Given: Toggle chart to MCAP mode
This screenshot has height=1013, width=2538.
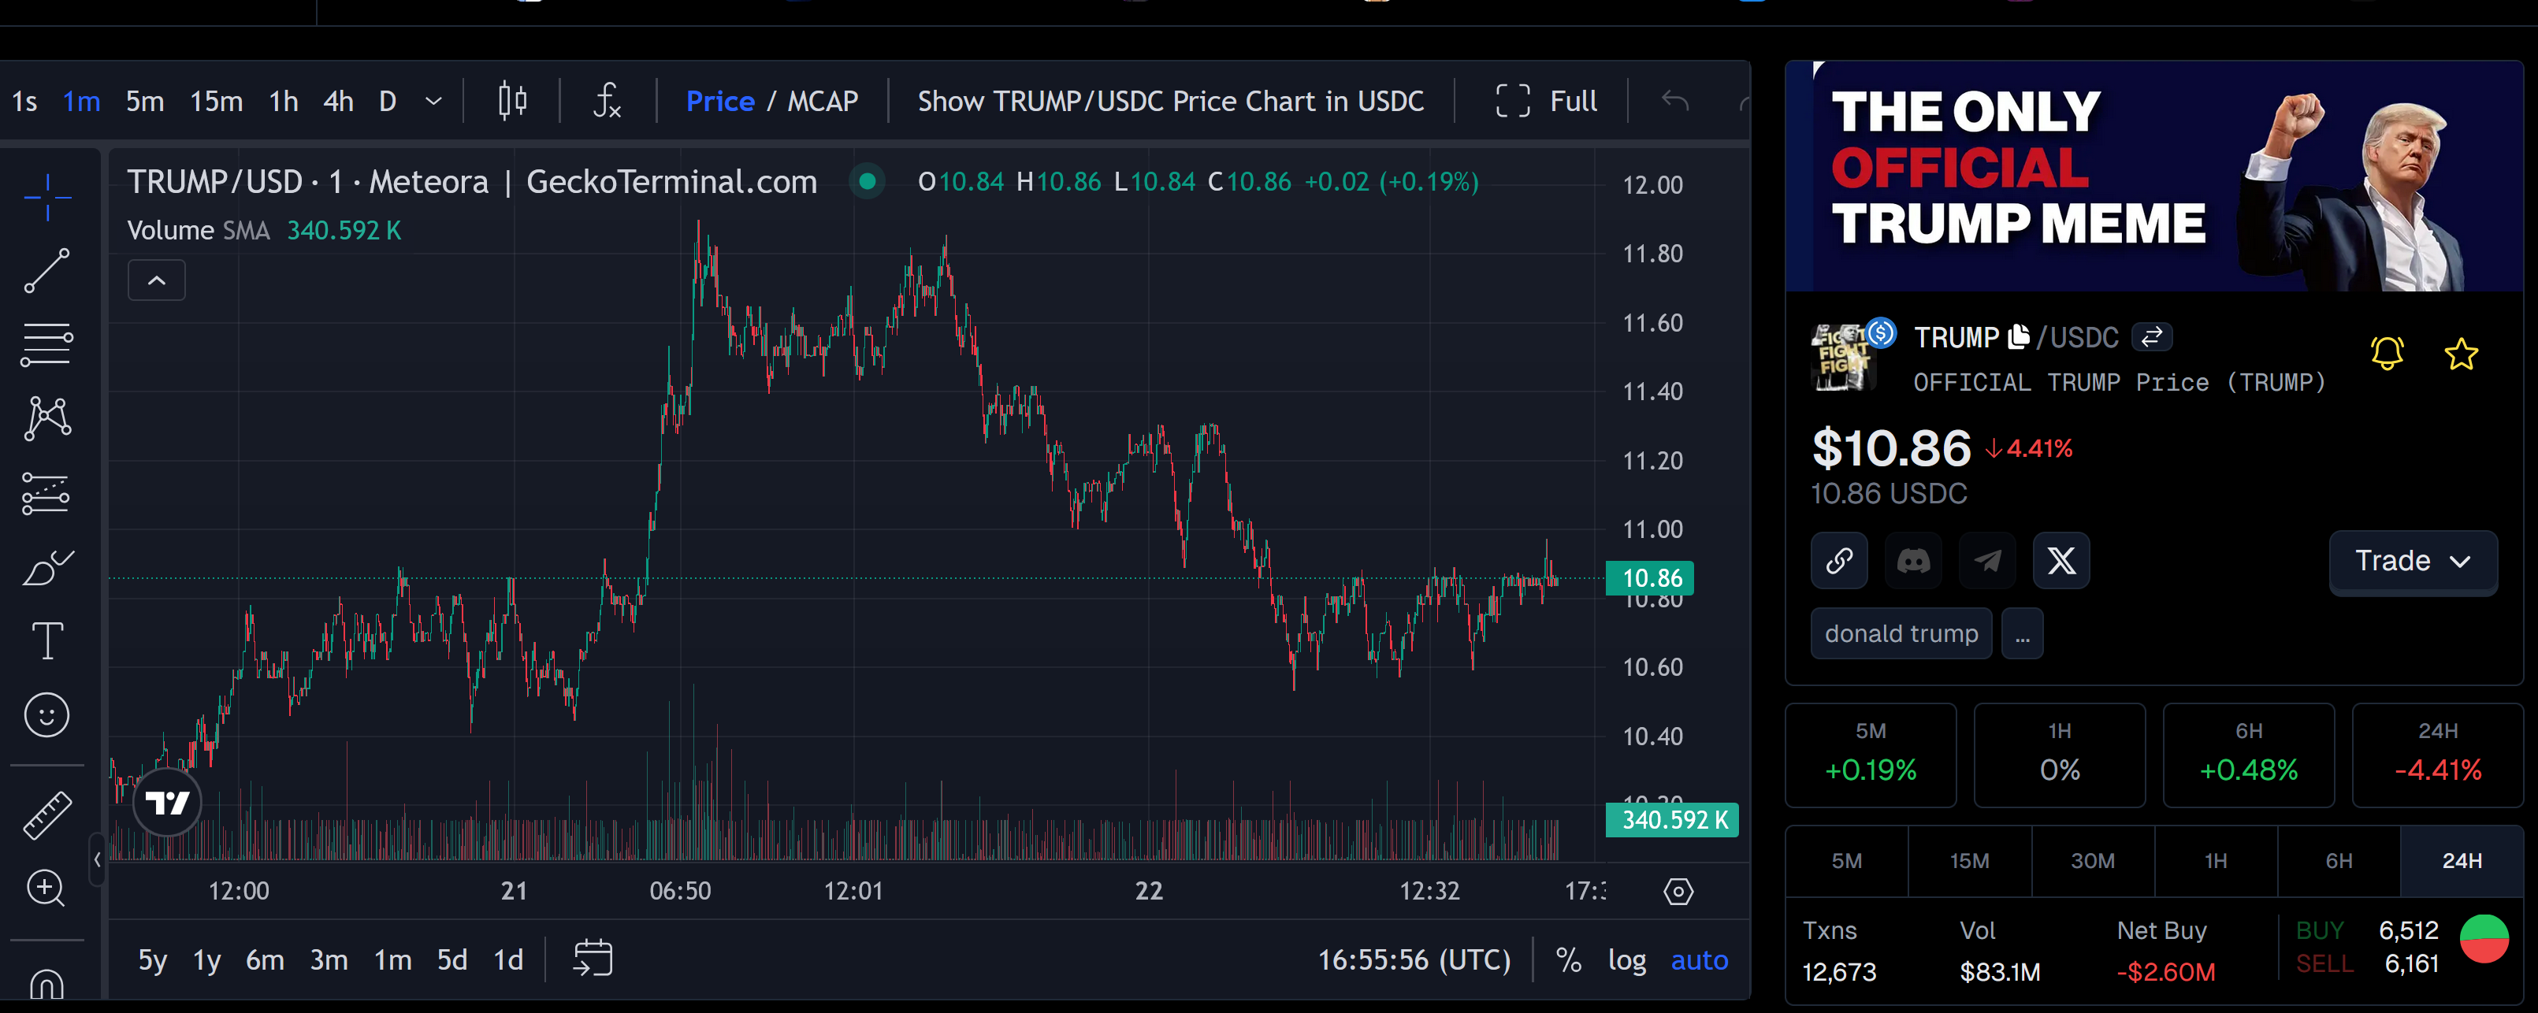Looking at the screenshot, I should tap(823, 101).
